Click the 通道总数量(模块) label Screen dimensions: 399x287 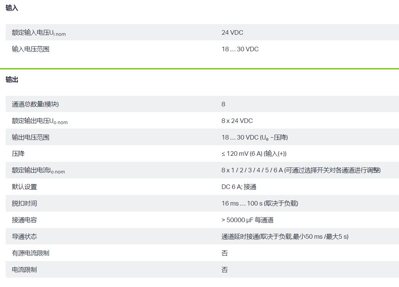(35, 104)
